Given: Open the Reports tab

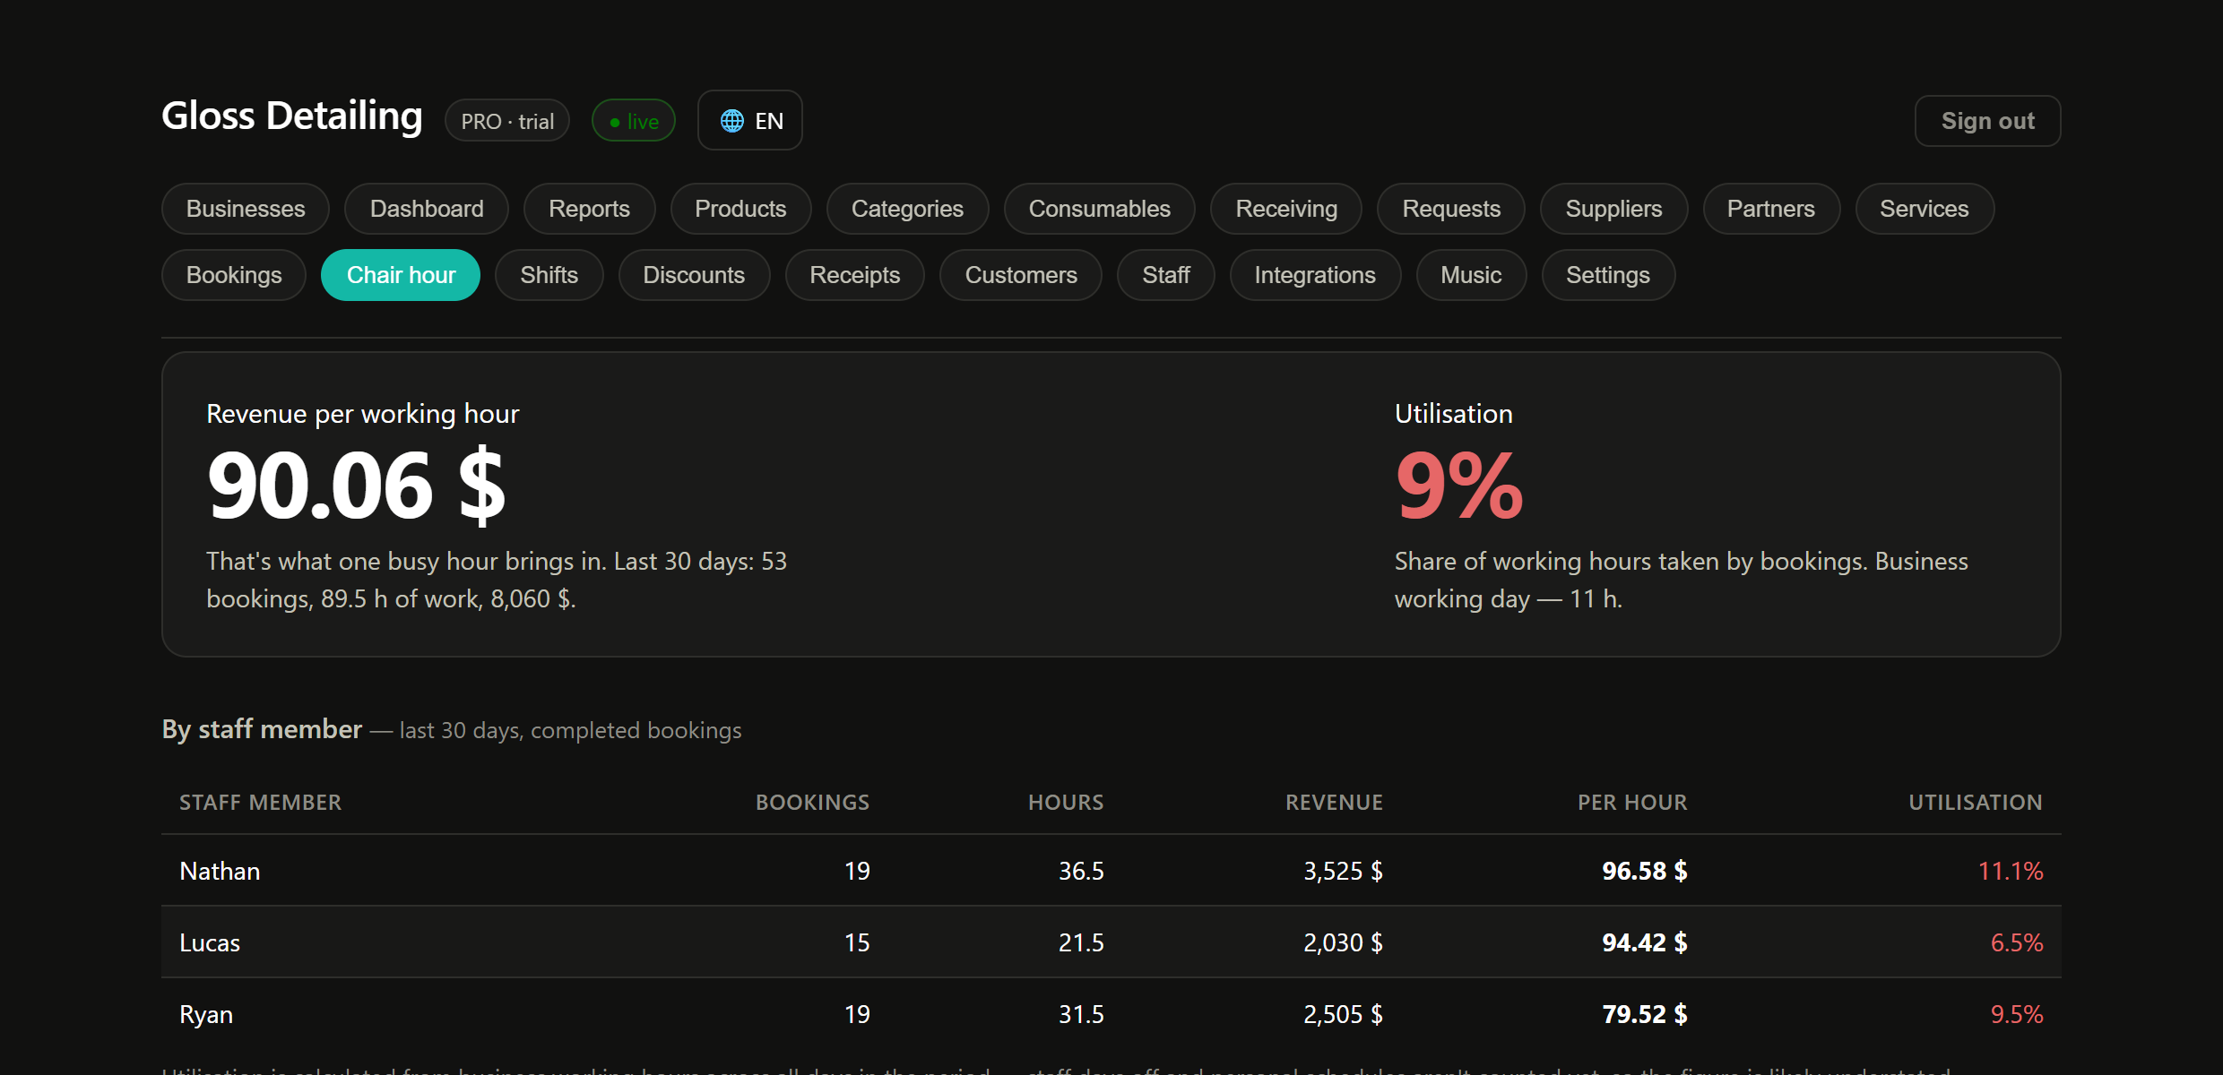Looking at the screenshot, I should tap(589, 209).
